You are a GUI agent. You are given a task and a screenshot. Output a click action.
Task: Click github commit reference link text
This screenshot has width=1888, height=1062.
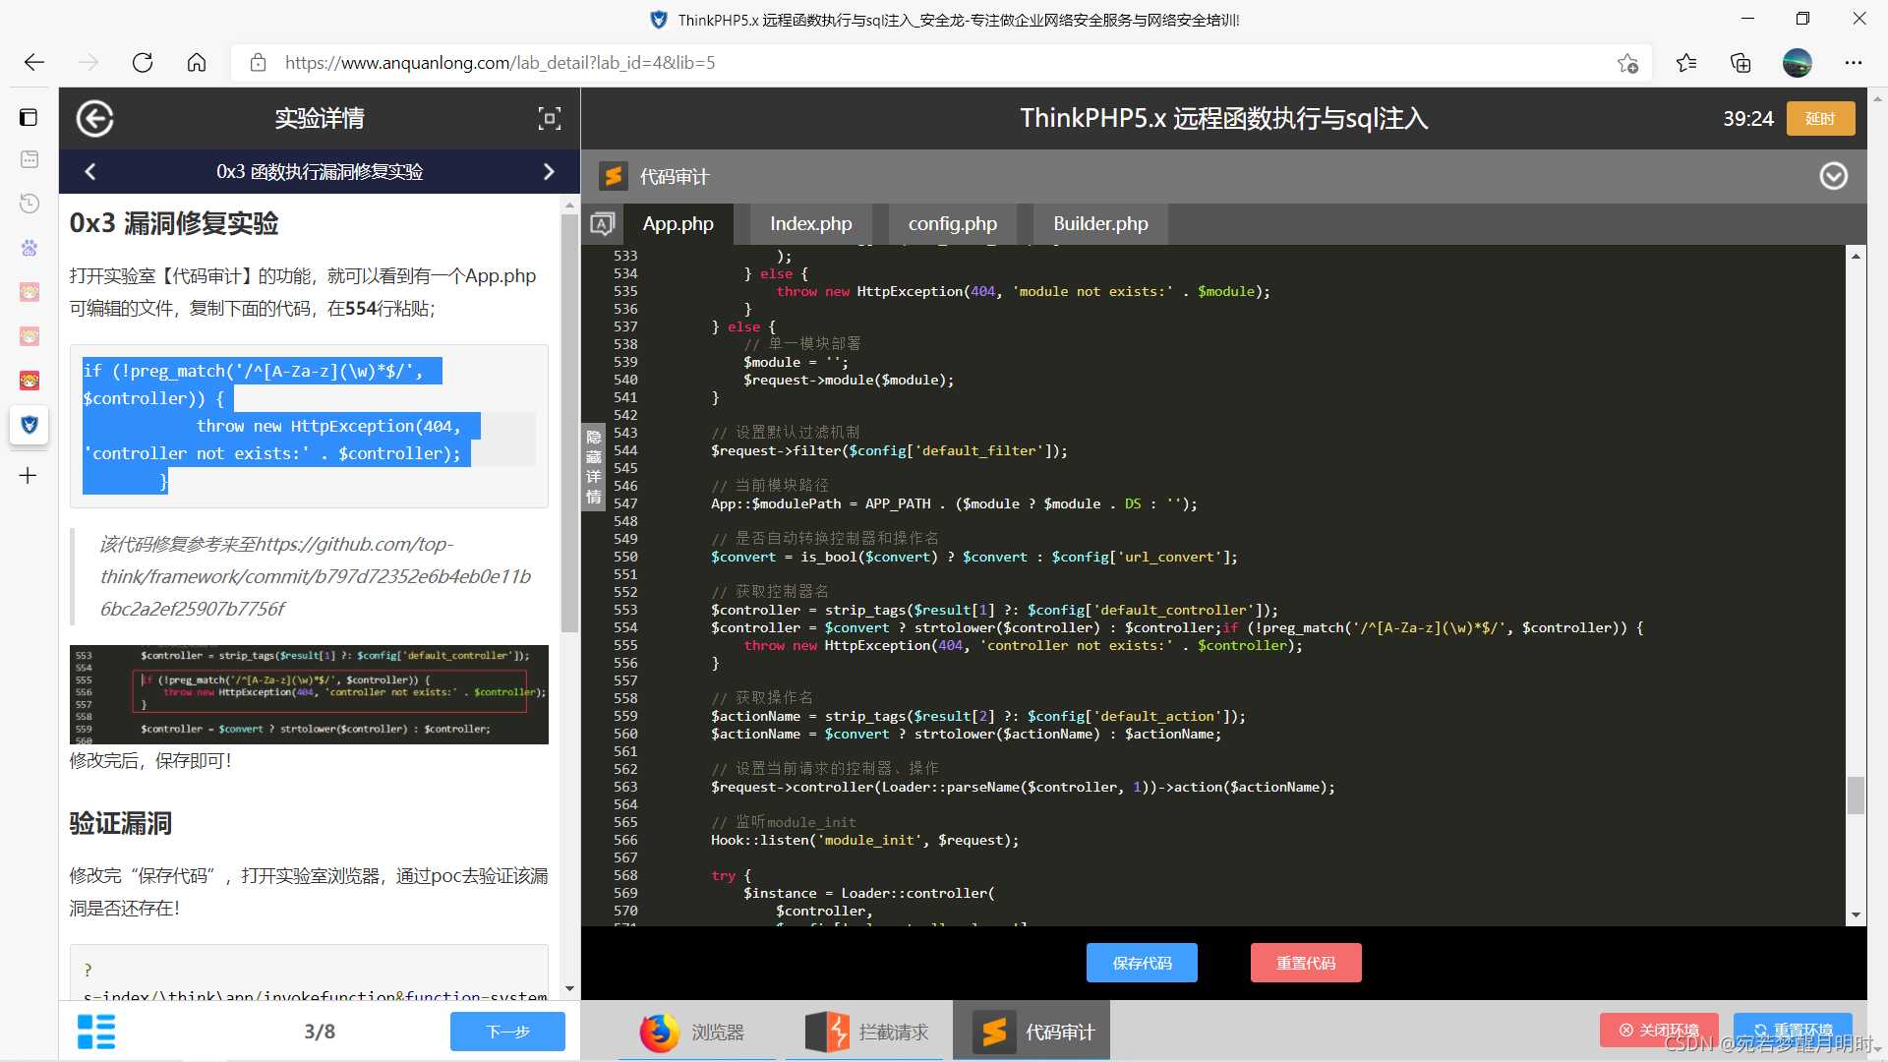pos(316,576)
